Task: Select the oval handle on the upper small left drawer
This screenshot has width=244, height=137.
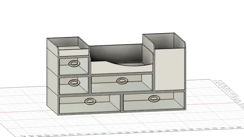Action: pos(74,64)
